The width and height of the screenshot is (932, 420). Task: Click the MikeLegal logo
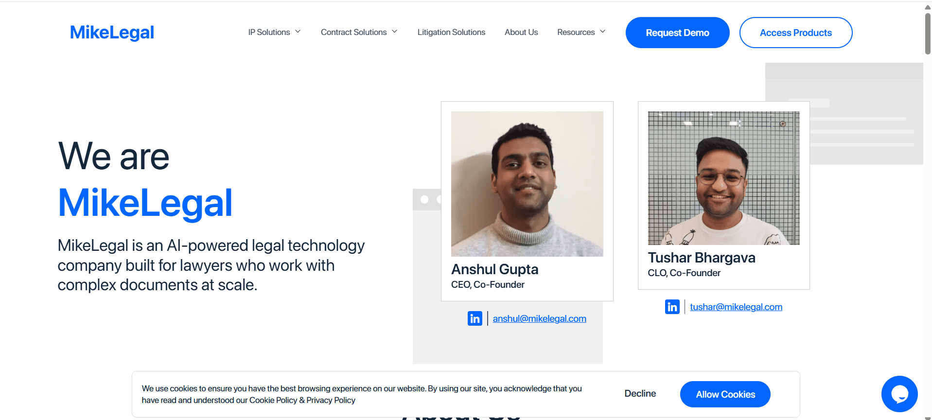pos(112,33)
